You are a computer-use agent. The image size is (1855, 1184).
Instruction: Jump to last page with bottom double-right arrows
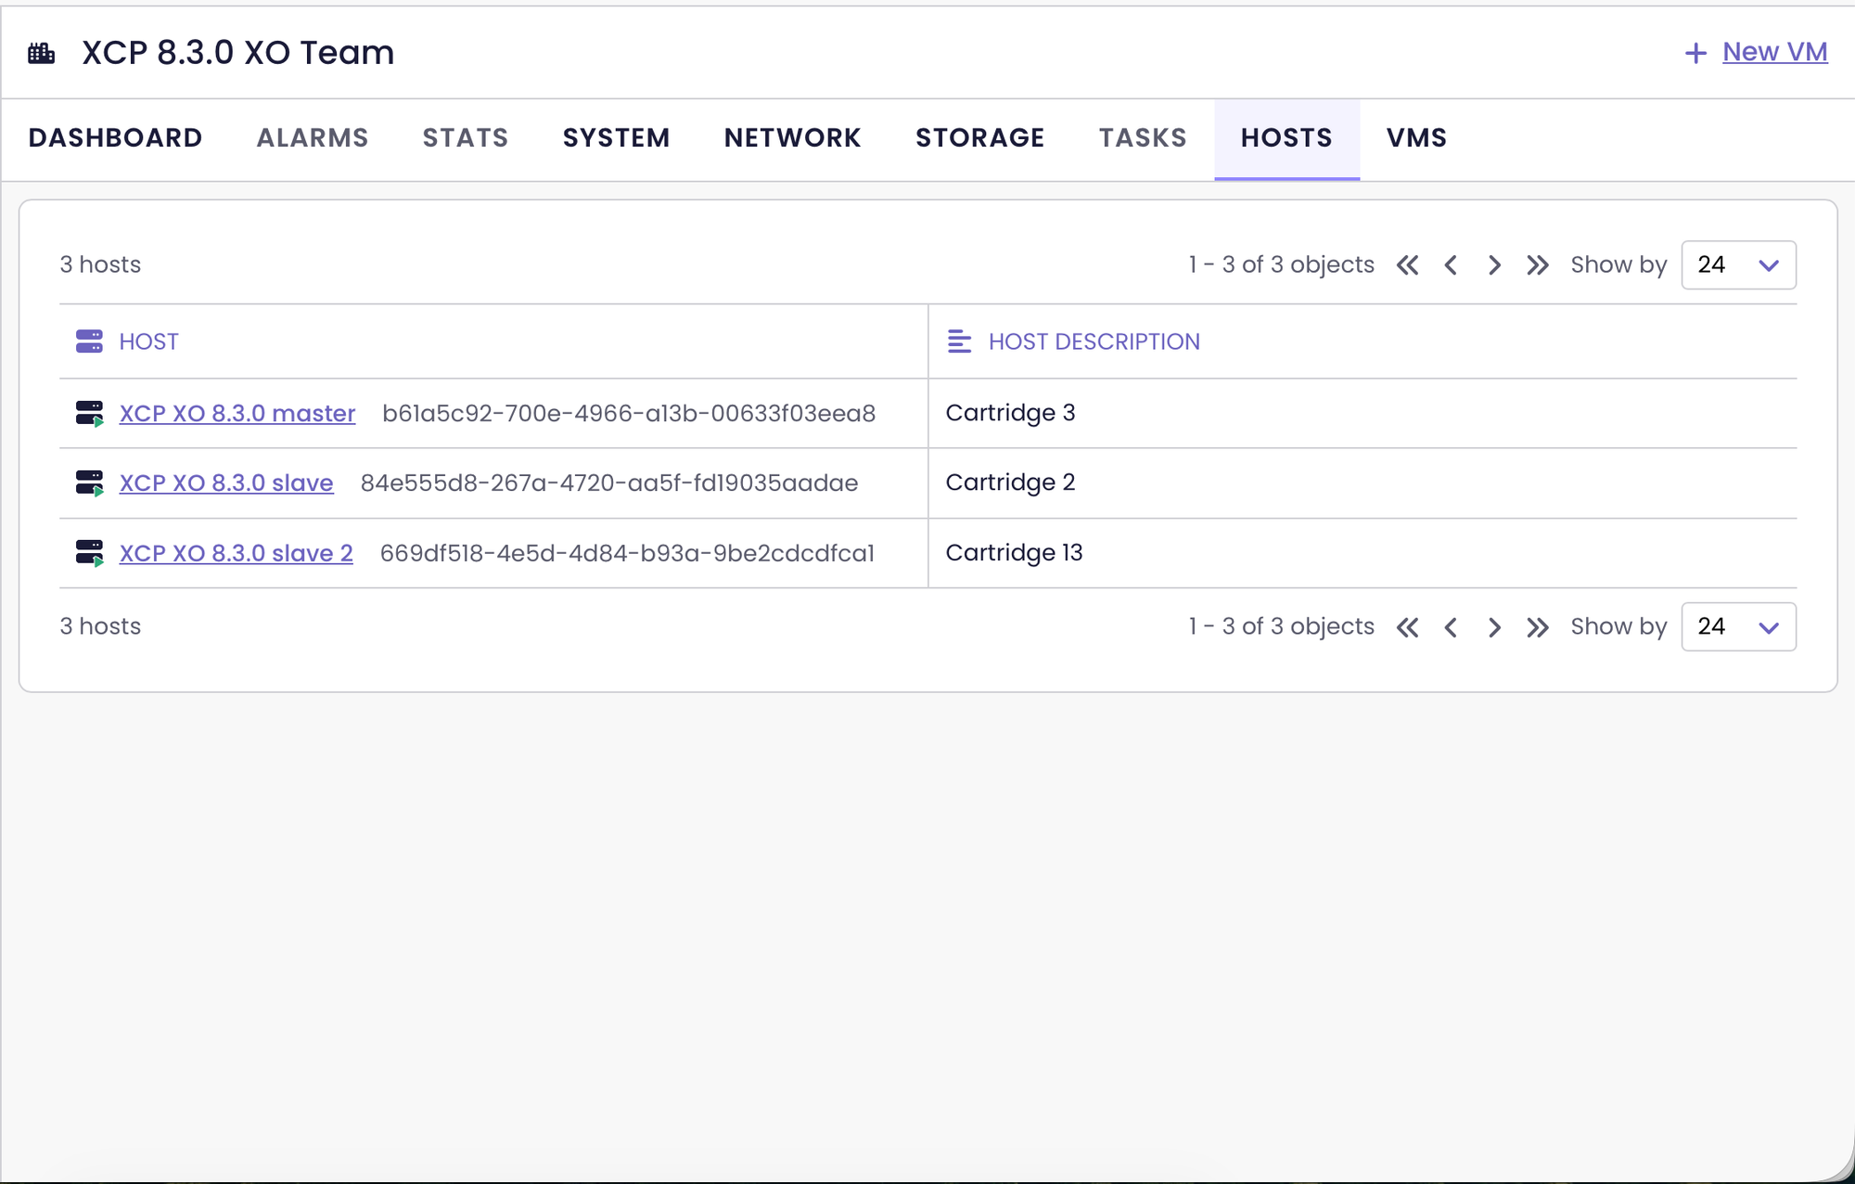1537,627
